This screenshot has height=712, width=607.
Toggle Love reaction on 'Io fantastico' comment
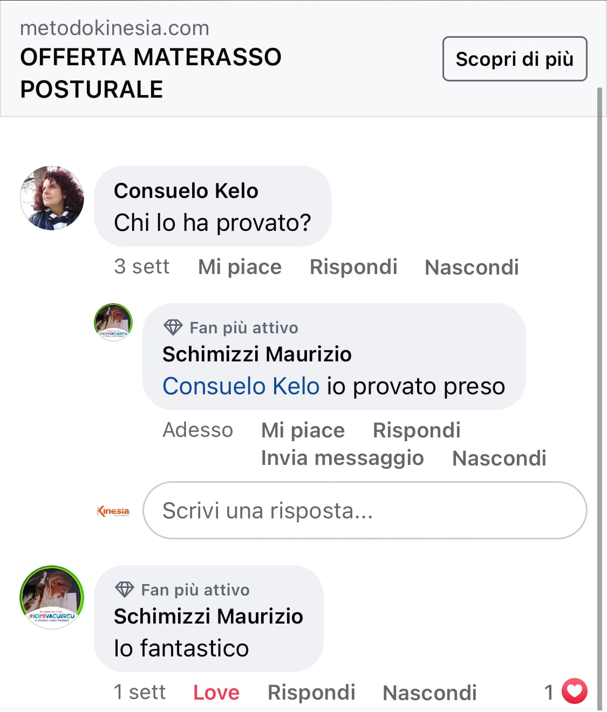216,692
